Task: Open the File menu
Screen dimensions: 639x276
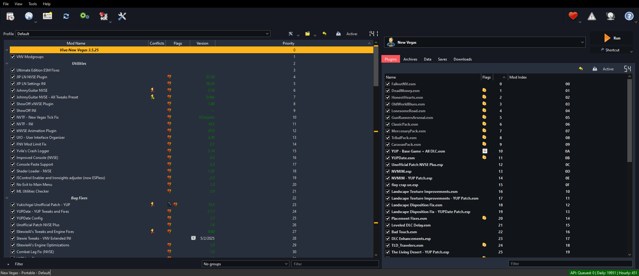Action: 6,4
